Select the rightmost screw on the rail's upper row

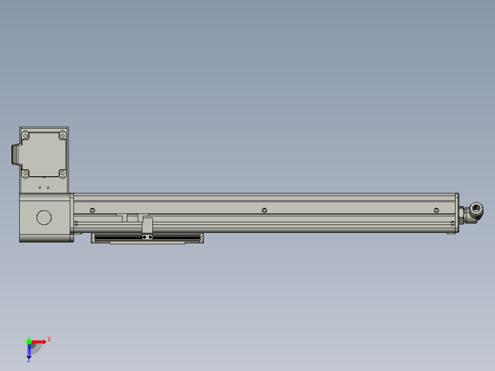coord(436,210)
